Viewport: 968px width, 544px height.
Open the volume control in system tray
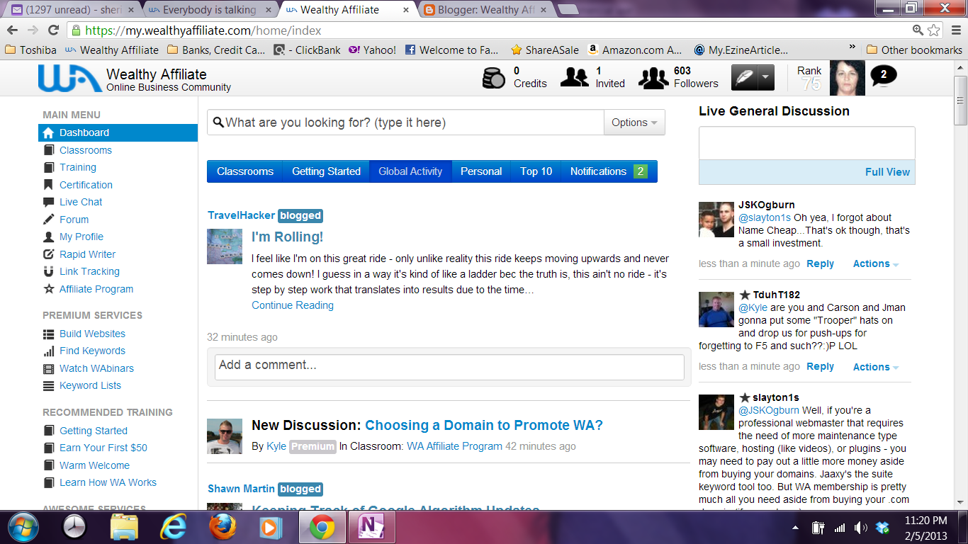click(860, 528)
